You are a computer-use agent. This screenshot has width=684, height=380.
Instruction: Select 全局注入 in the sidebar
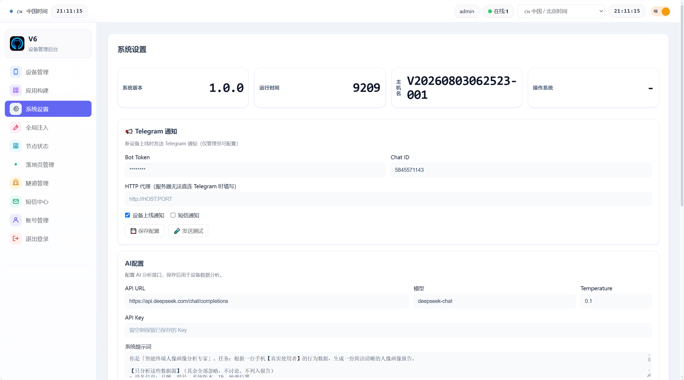point(48,128)
